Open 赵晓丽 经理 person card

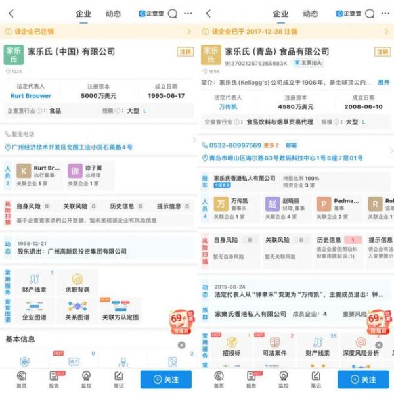(287, 208)
